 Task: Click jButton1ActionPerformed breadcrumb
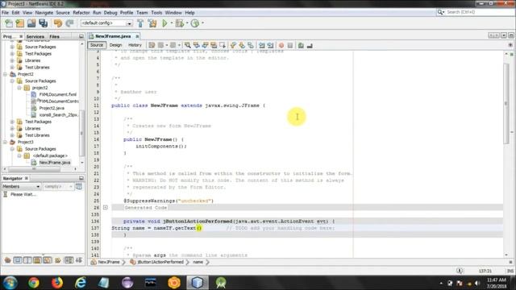click(x=157, y=262)
